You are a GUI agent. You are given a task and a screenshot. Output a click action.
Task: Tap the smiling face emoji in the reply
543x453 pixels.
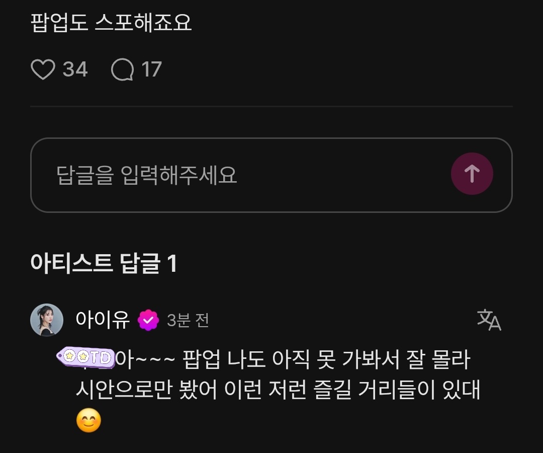pos(88,420)
